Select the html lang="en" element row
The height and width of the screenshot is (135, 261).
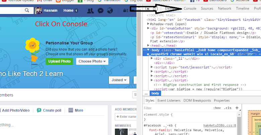click(x=204, y=20)
